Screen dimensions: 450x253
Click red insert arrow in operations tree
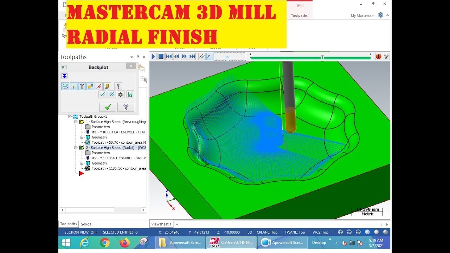[x=81, y=173]
